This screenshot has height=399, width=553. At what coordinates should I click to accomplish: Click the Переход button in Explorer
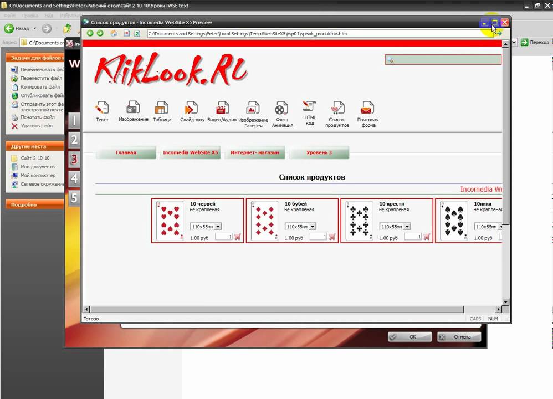(x=535, y=42)
